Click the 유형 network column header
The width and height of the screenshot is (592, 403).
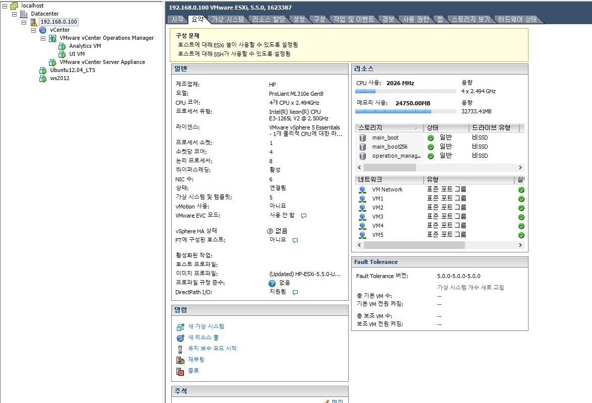[469, 180]
